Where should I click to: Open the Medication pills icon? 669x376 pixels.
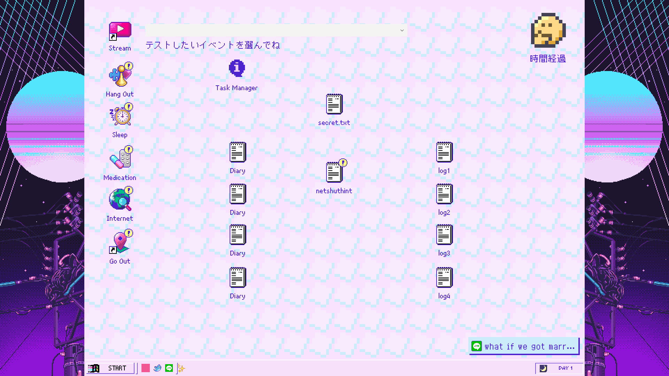121,157
